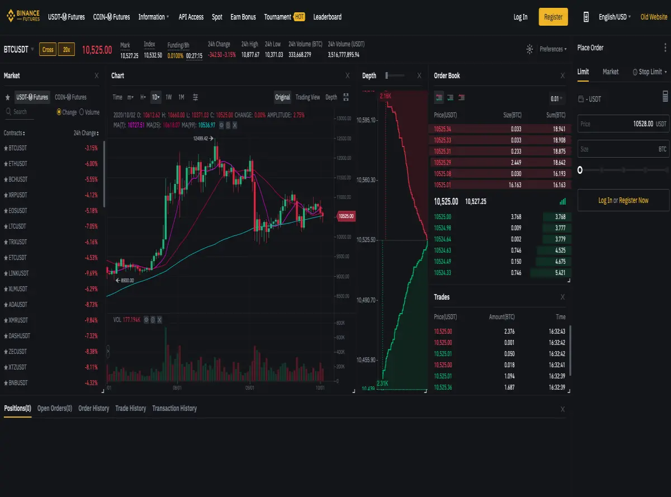Image resolution: width=671 pixels, height=497 pixels.
Task: Click the download app phone icon
Action: [x=586, y=17]
